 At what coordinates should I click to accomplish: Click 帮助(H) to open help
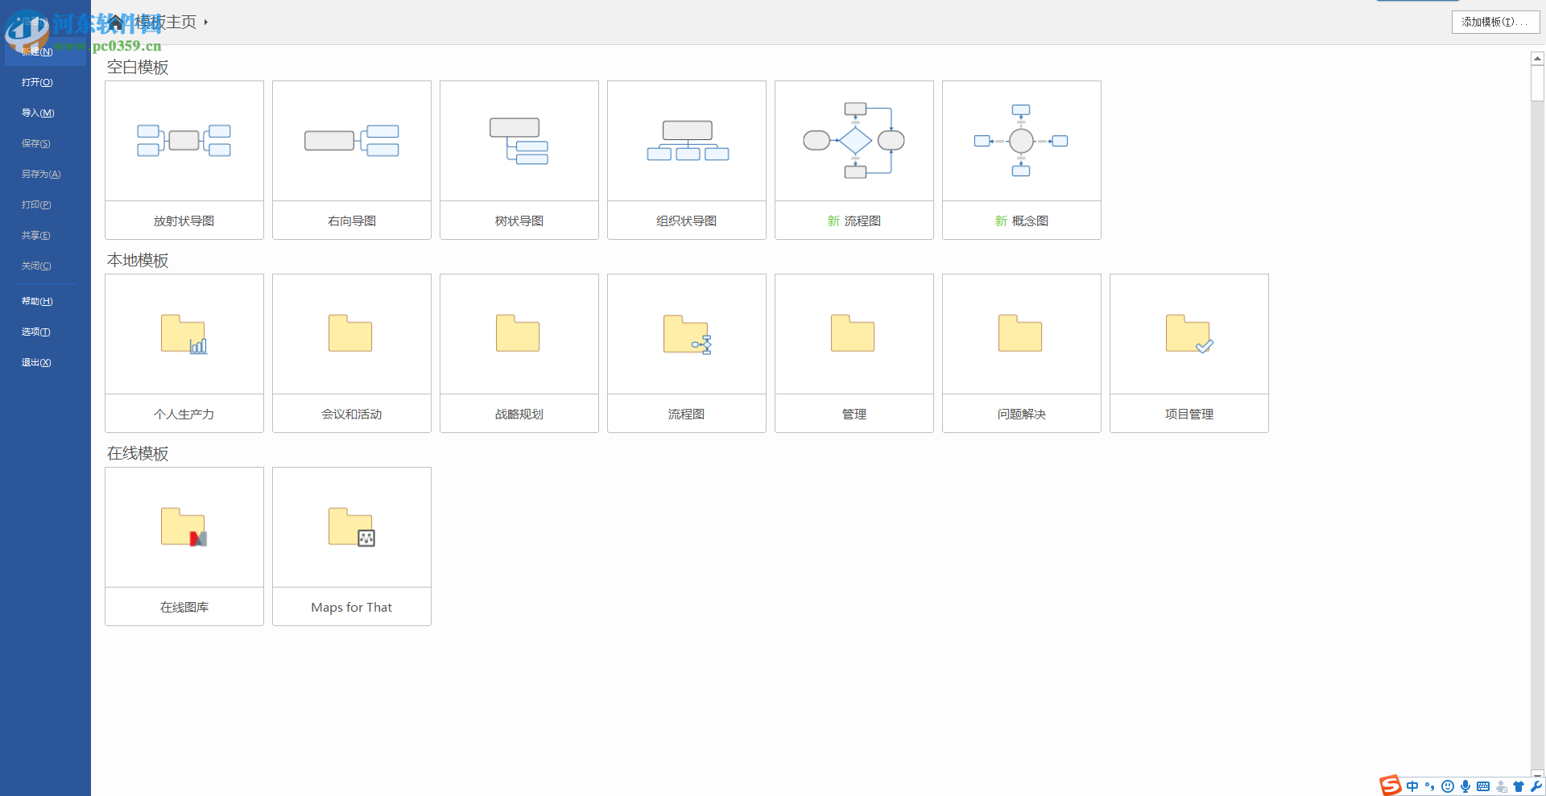[x=36, y=301]
